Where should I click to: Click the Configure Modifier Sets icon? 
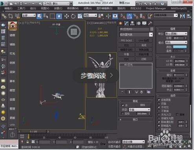point(149,92)
